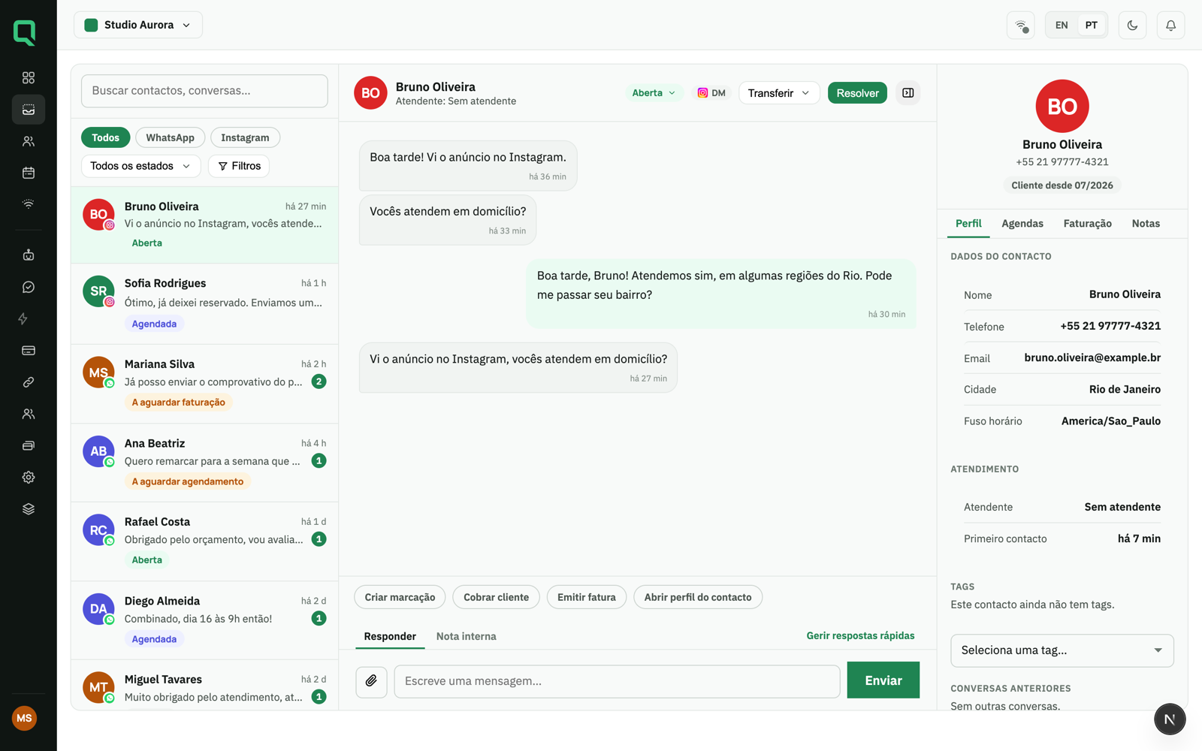Click Abrir perfil do contacto button

pos(698,598)
